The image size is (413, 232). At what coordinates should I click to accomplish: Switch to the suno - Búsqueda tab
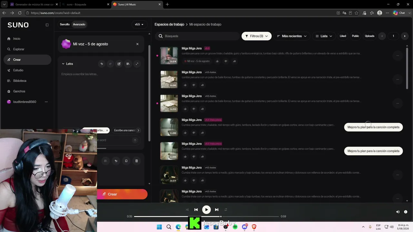[x=85, y=5]
